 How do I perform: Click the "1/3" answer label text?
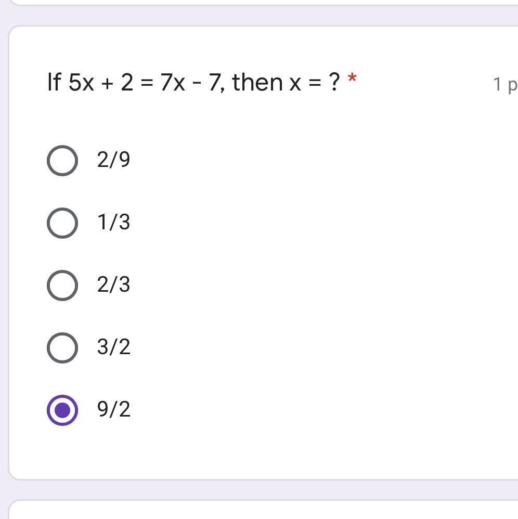(x=113, y=222)
